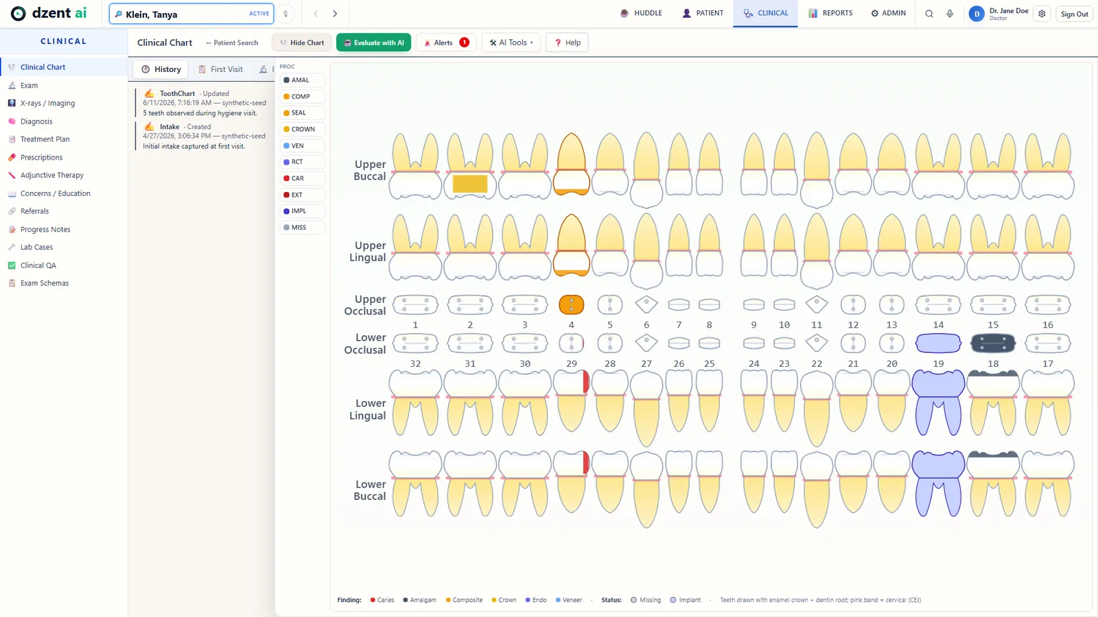Viewport: 1098px width, 617px height.
Task: Select upper lingual tooth 11
Action: click(817, 250)
